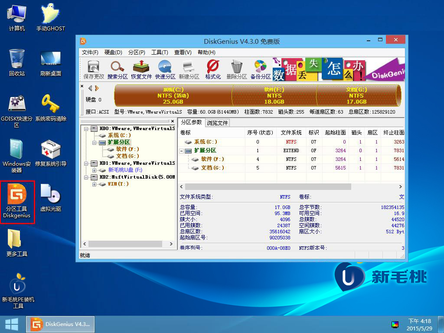The image size is (444, 333).
Task: Click the 新建分区 new partition icon
Action: pyautogui.click(x=189, y=70)
